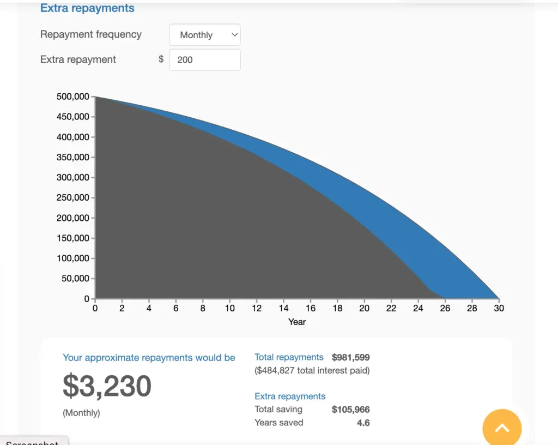Viewport: 558px width, 445px height.
Task: Click the blue Extra repayments summary heading
Action: point(290,396)
